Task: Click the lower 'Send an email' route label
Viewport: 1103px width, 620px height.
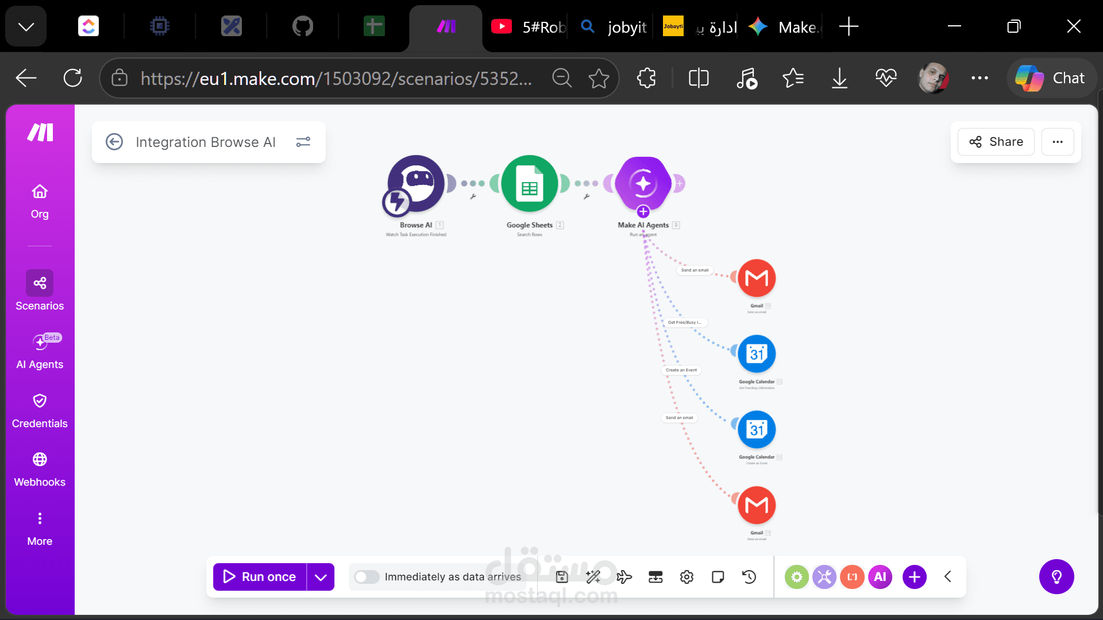Action: click(679, 418)
